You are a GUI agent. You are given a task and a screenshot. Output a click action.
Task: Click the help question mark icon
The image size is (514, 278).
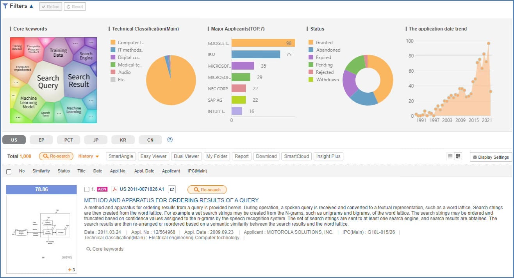[x=170, y=140]
